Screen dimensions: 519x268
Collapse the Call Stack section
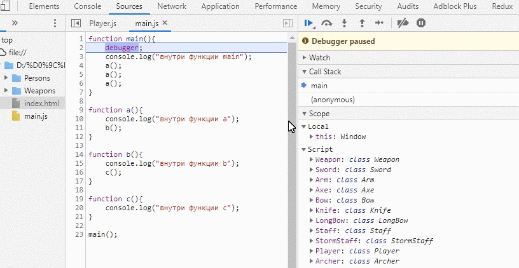(325, 72)
